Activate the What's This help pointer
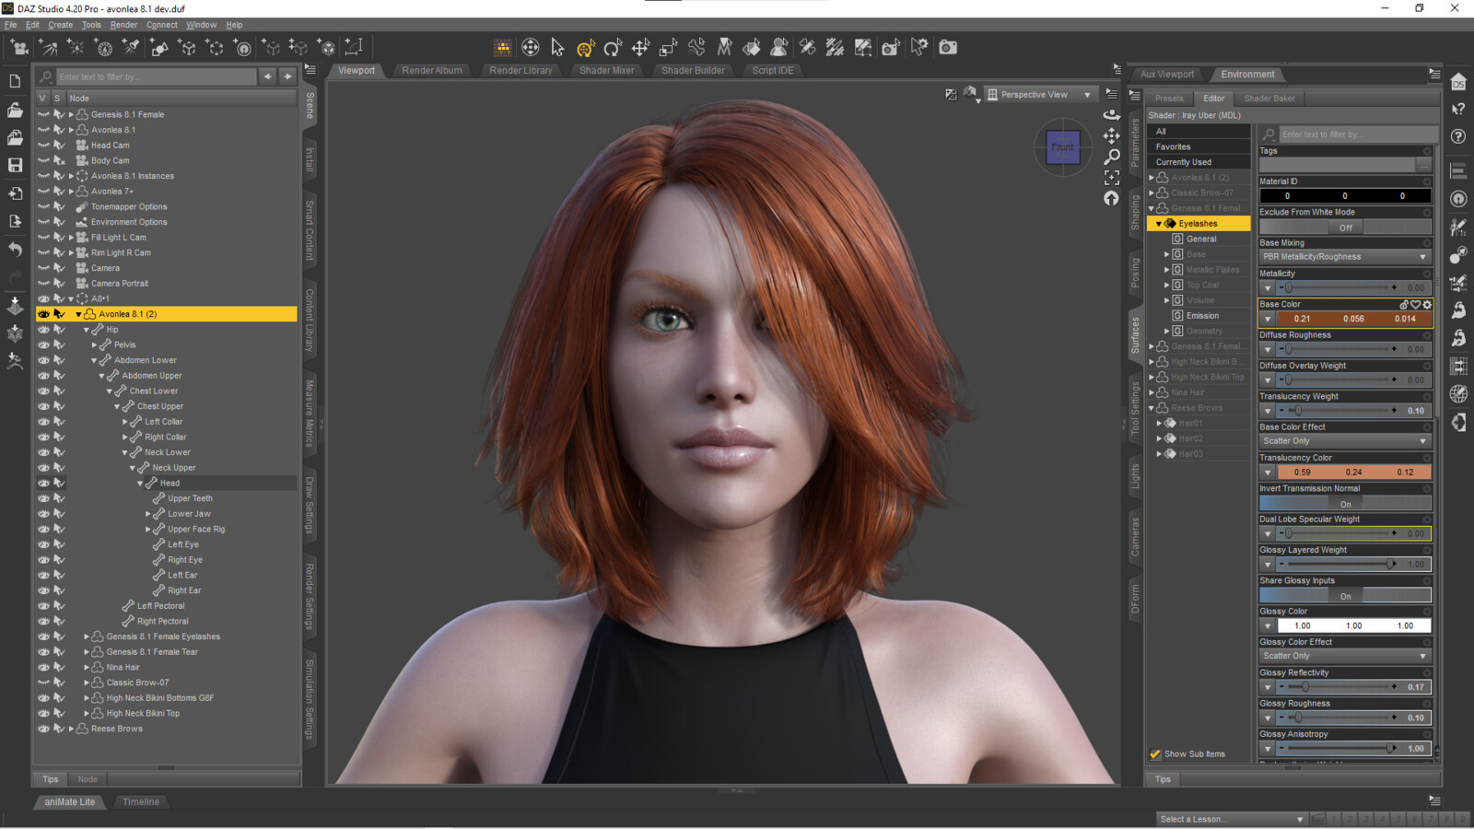The image size is (1474, 829). coord(1458,110)
